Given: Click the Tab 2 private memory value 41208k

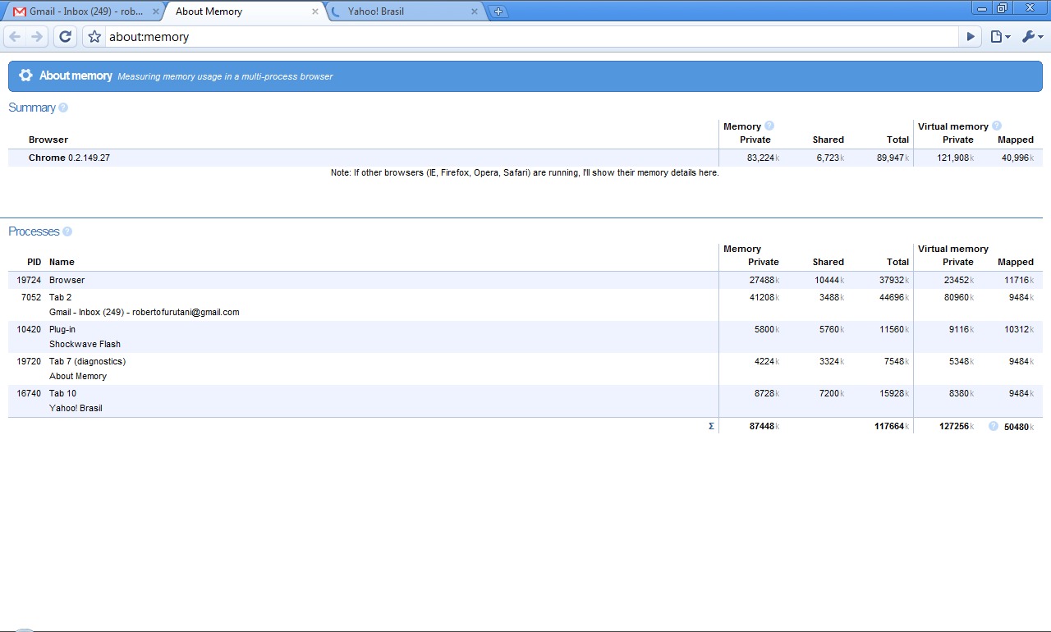Looking at the screenshot, I should point(764,297).
